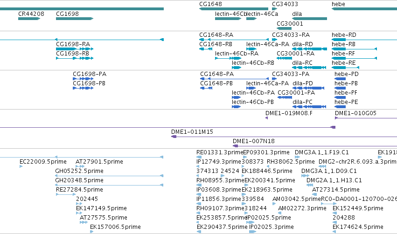Viewport: 397px width, 234px height.
Task: Select transcript dila-RC
Action: pos(309,68)
